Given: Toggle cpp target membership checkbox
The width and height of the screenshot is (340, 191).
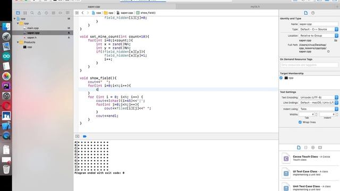Looking at the screenshot, I should click(x=281, y=78).
